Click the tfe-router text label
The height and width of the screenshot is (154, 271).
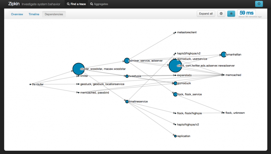38,84
